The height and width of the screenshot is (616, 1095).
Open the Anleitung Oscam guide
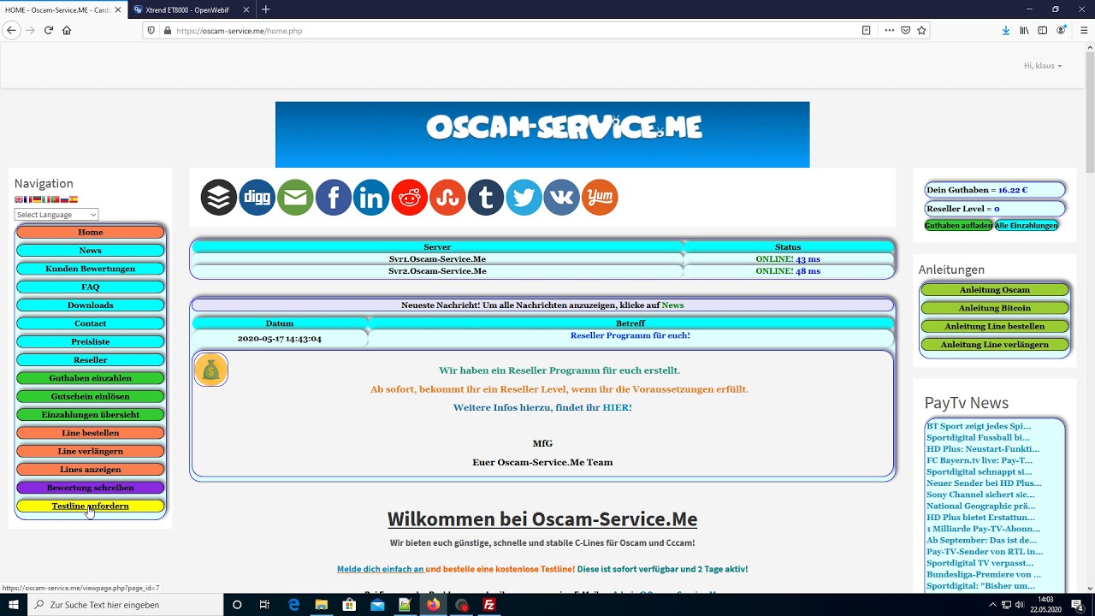995,290
